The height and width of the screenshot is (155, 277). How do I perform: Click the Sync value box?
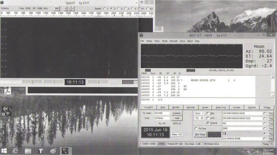[x=199, y=113]
